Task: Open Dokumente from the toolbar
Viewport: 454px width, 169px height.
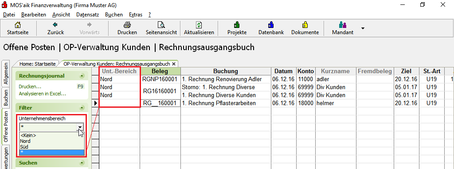Action: point(305,28)
